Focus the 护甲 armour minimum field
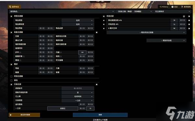 coord(42,52)
